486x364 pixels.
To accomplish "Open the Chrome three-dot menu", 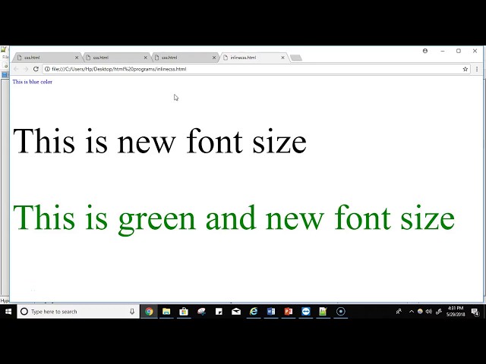I will tap(477, 69).
